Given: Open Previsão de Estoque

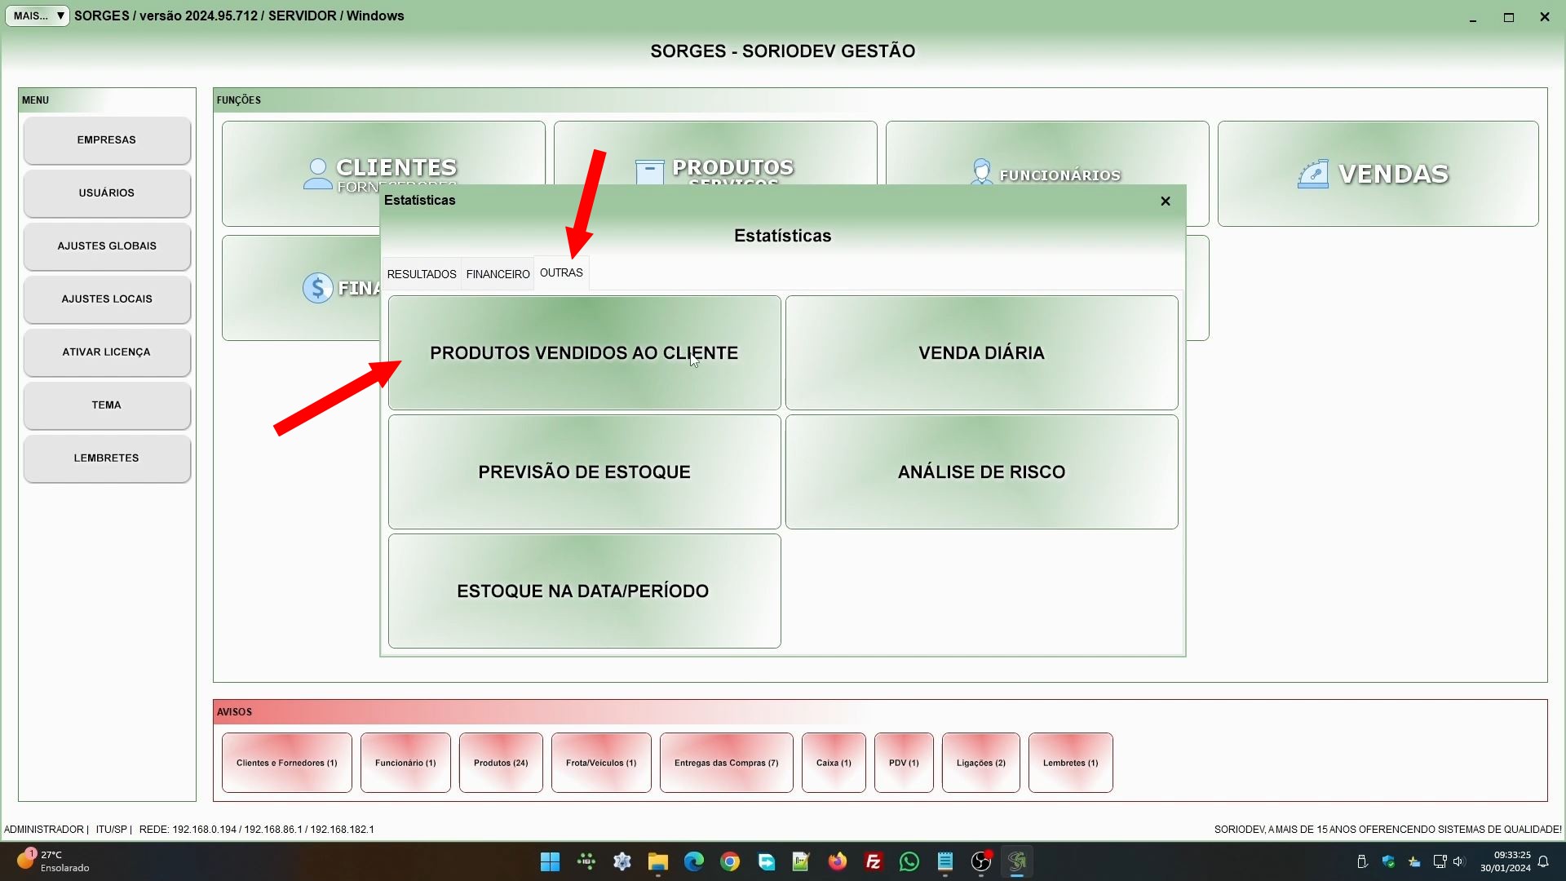Looking at the screenshot, I should (584, 471).
